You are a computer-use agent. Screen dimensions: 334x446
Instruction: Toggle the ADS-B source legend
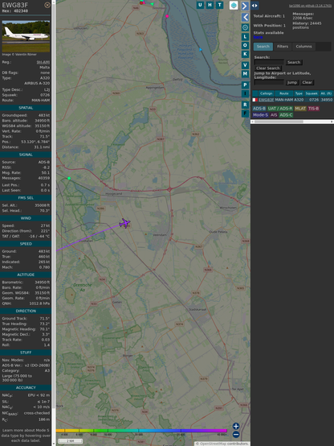pyautogui.click(x=259, y=109)
